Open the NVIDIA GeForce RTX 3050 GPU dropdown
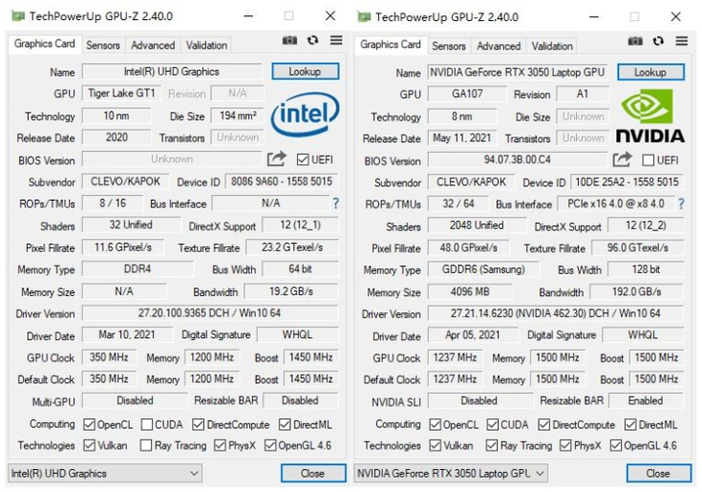 (451, 473)
